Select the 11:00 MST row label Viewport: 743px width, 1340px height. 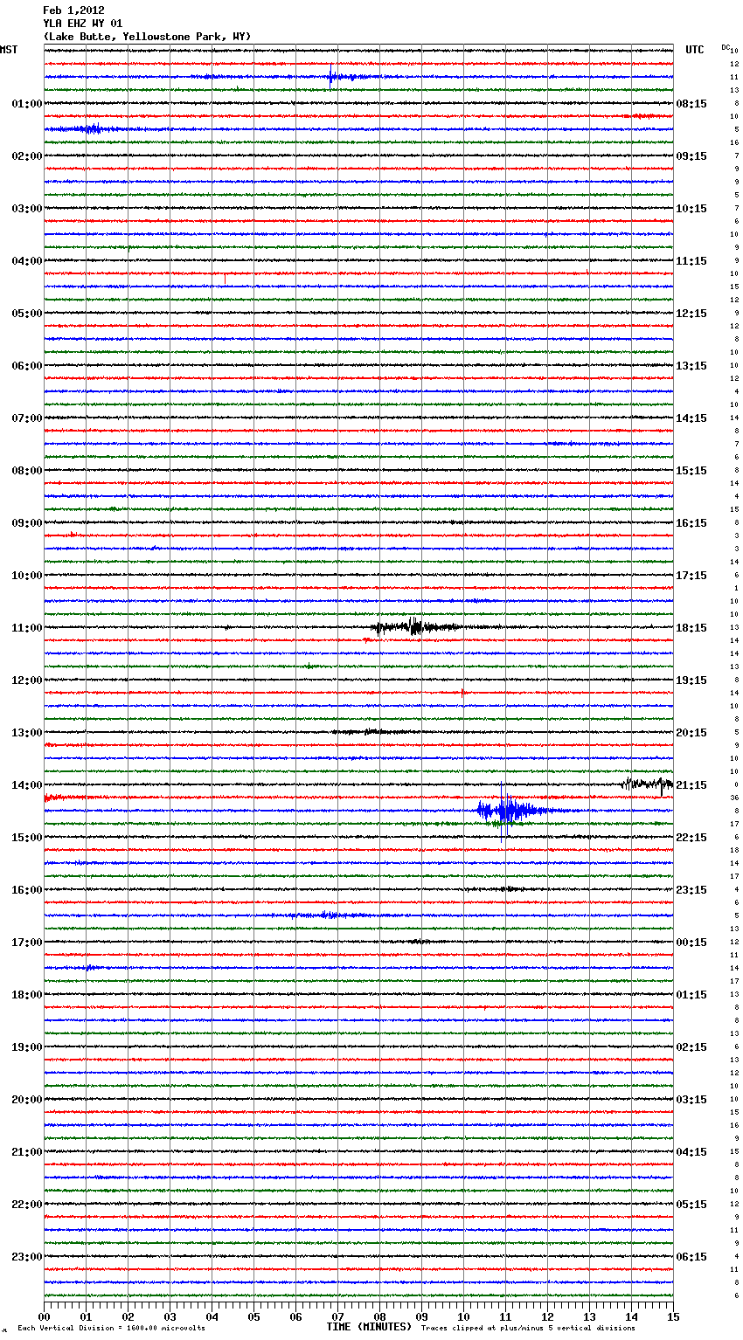[27, 628]
